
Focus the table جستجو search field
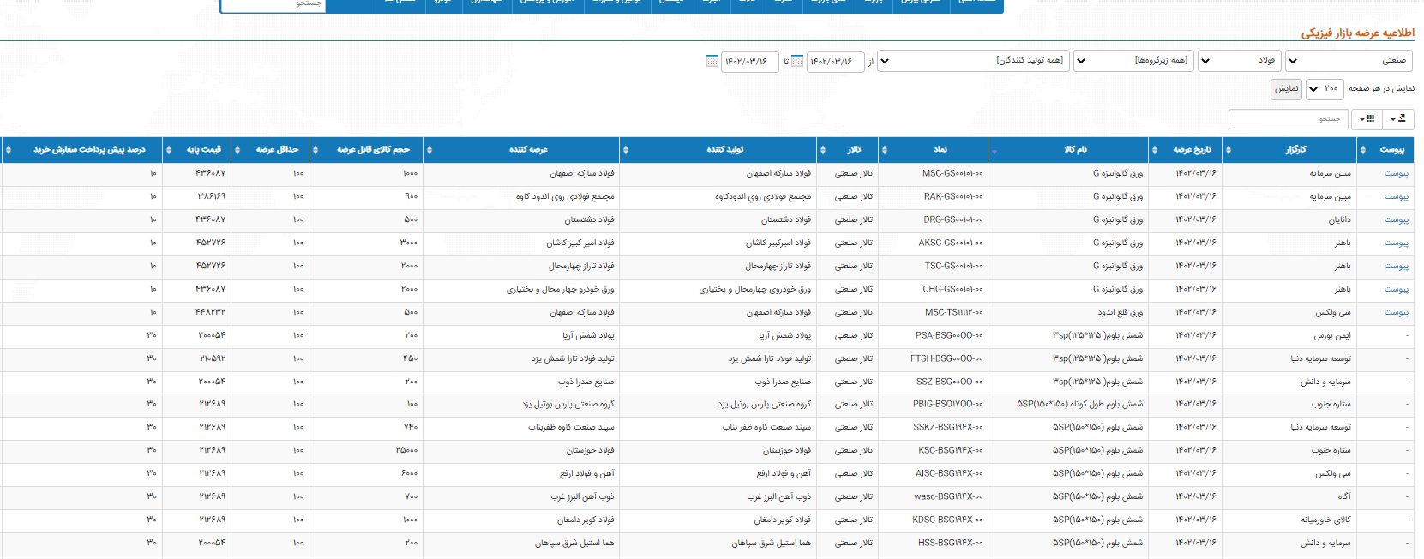(x=1288, y=118)
